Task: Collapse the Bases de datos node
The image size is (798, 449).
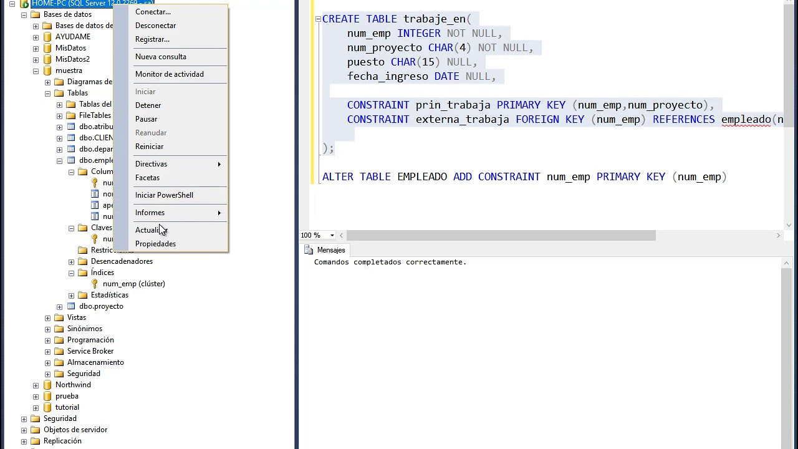Action: pos(24,14)
